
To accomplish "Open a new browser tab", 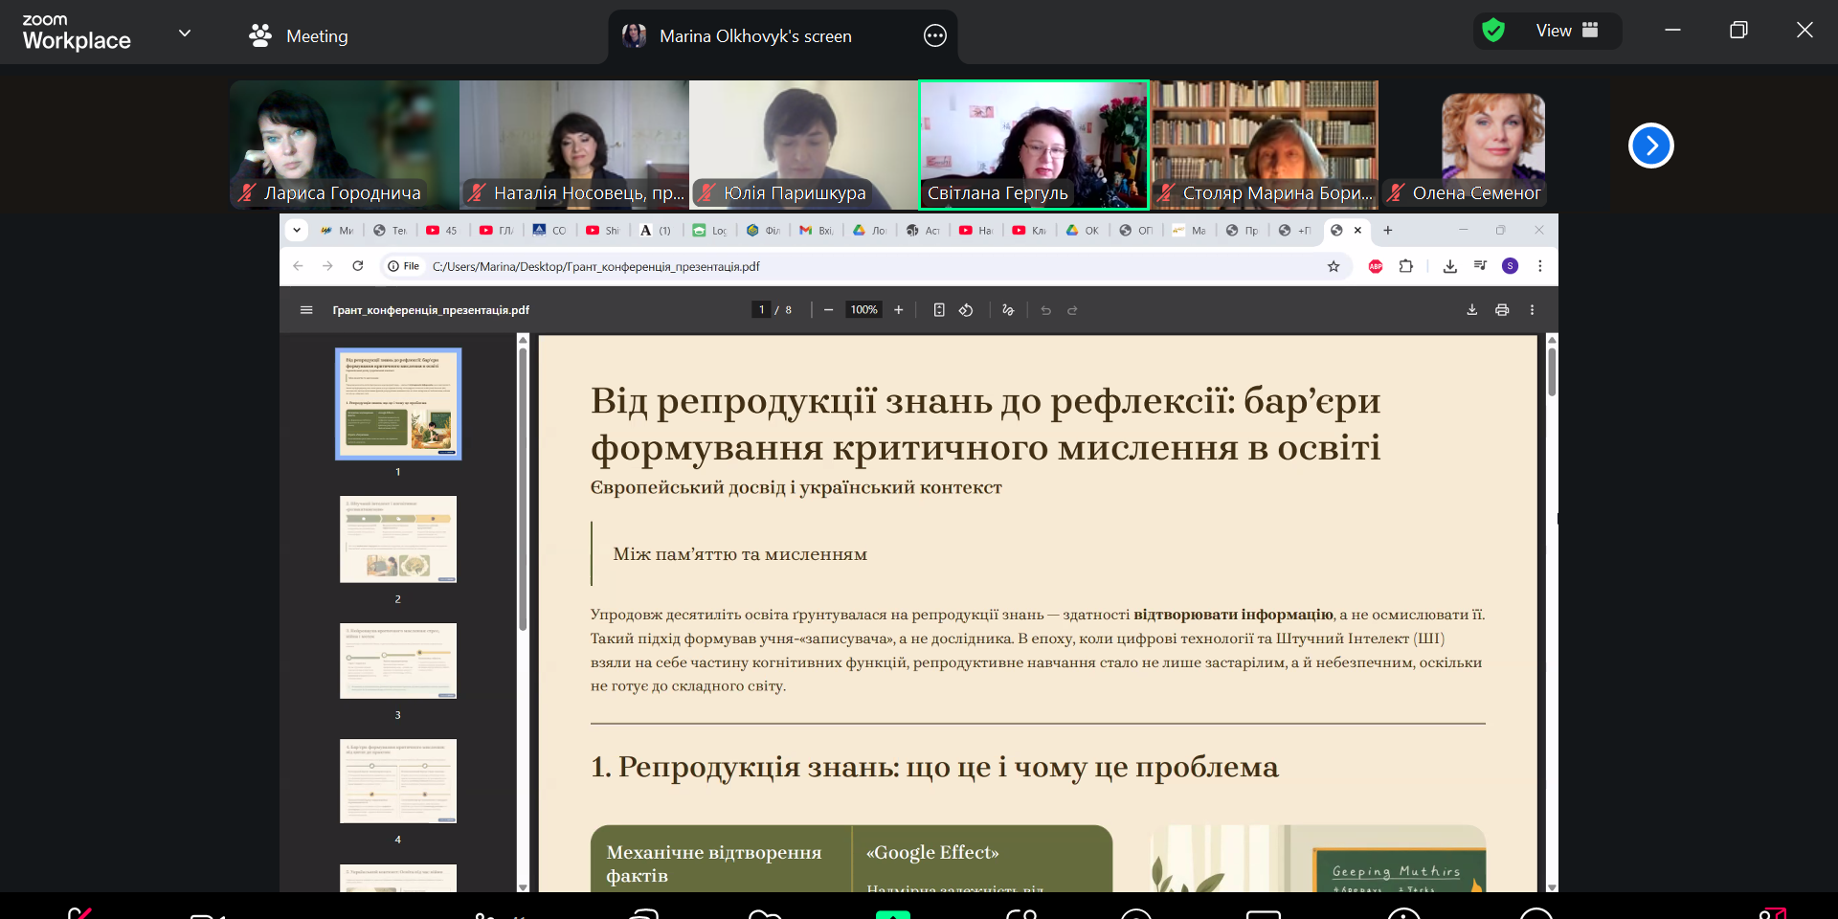I will [x=1388, y=230].
